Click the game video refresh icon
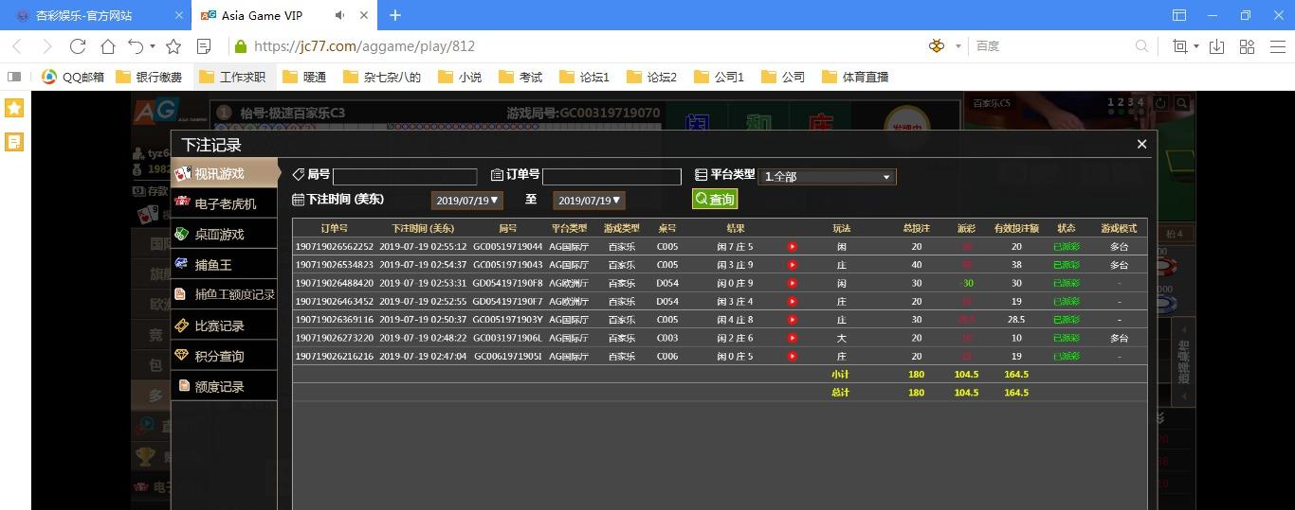This screenshot has width=1295, height=510. 1158,103
